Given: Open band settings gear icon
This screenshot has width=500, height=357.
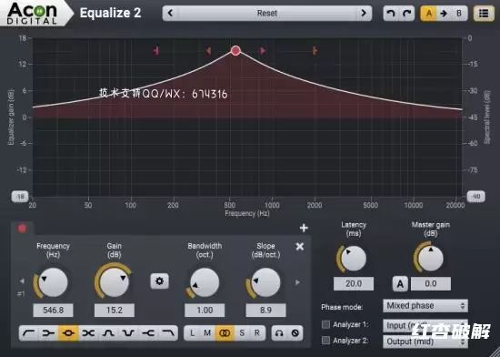Looking at the screenshot, I should point(159,281).
